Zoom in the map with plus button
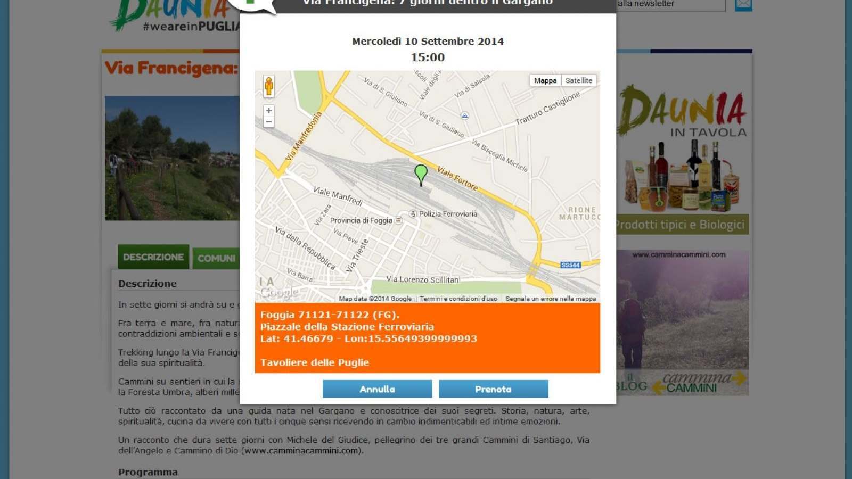This screenshot has width=852, height=479. coord(269,111)
